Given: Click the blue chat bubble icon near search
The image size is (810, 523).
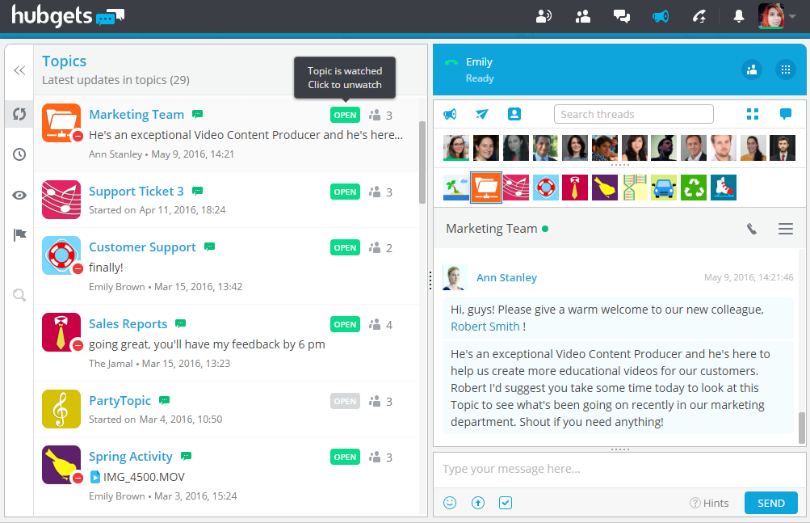Looking at the screenshot, I should click(x=785, y=114).
